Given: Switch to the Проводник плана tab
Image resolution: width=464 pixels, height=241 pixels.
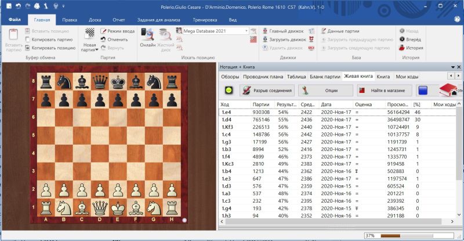Looking at the screenshot, I should coord(263,76).
